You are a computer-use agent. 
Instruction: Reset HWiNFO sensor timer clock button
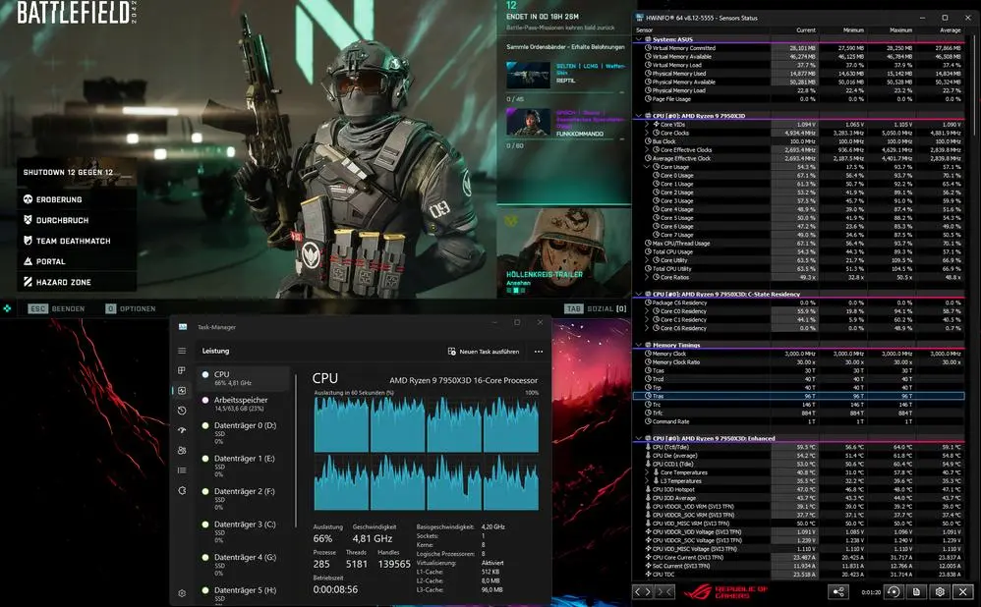tap(893, 591)
